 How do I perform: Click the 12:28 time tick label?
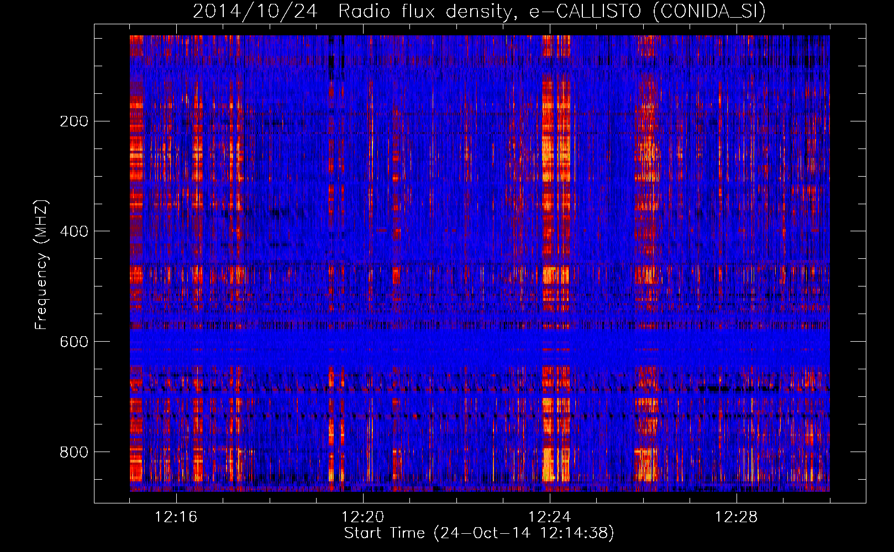[737, 517]
